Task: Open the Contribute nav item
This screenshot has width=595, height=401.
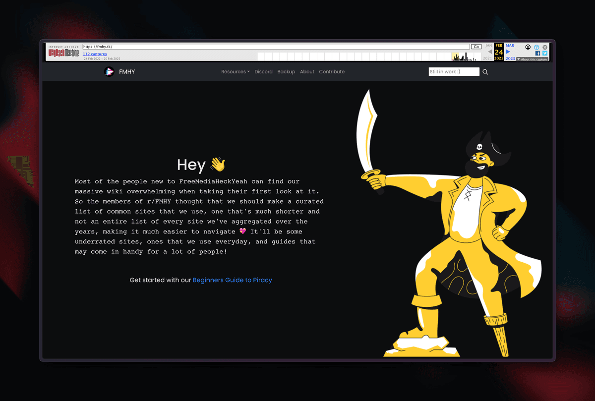Action: click(332, 72)
